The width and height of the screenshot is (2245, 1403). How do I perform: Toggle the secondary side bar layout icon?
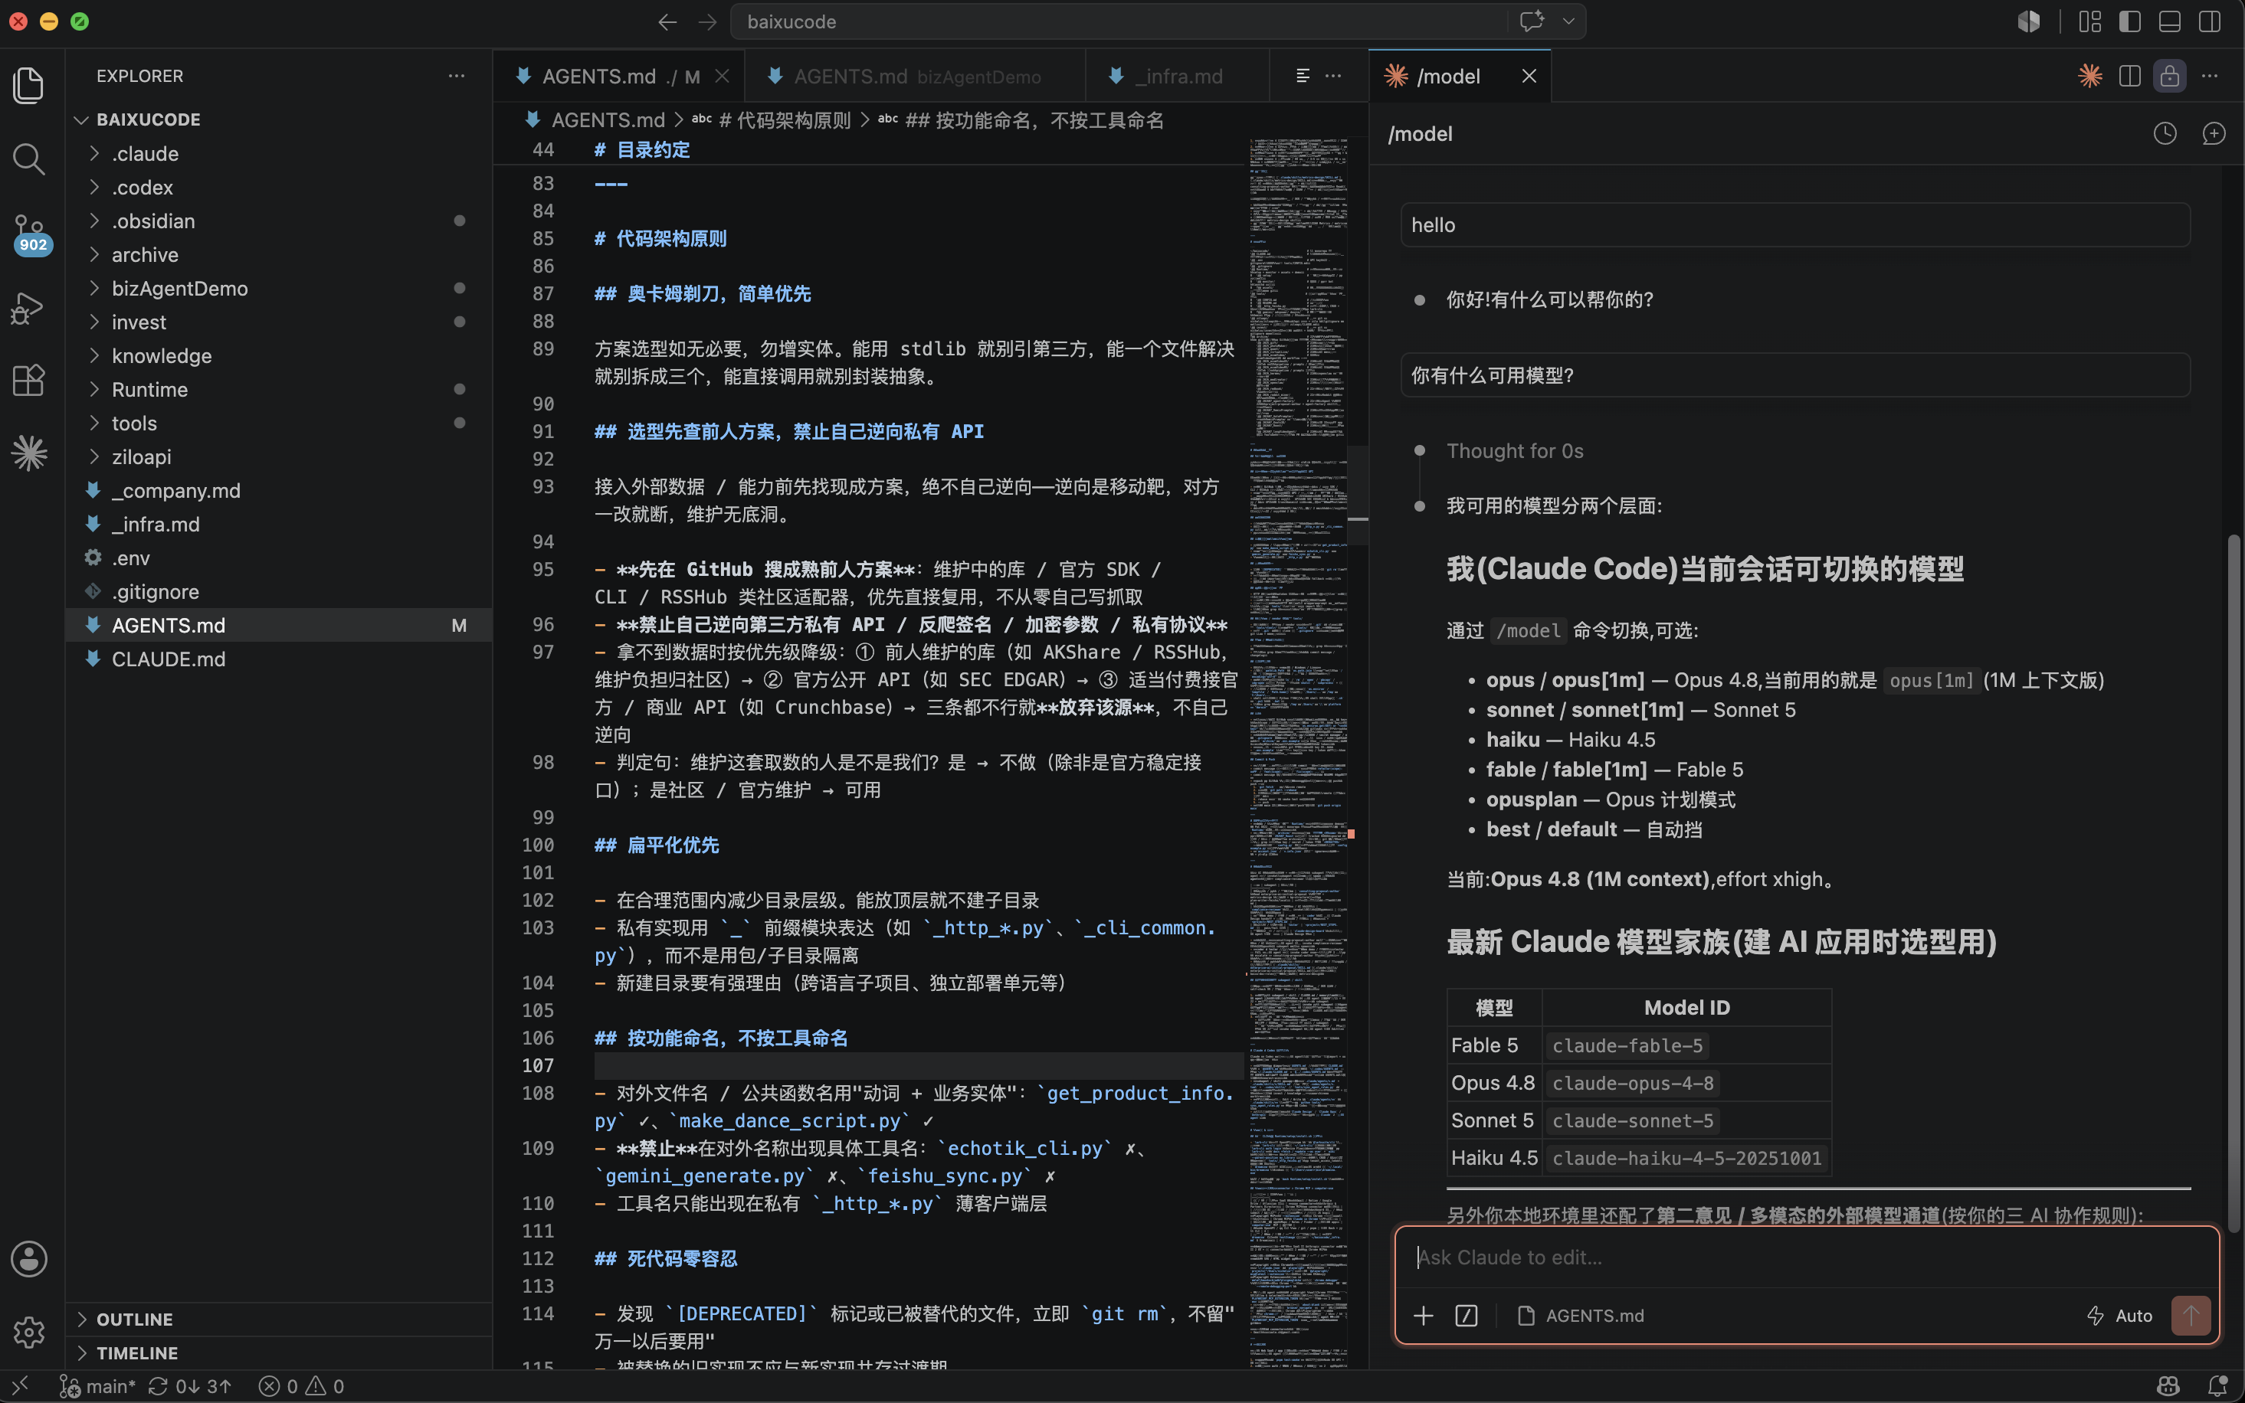[2210, 21]
